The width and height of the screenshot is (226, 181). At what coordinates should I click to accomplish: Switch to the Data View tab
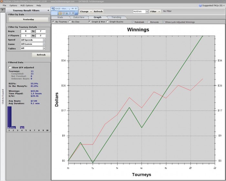coord(79,17)
